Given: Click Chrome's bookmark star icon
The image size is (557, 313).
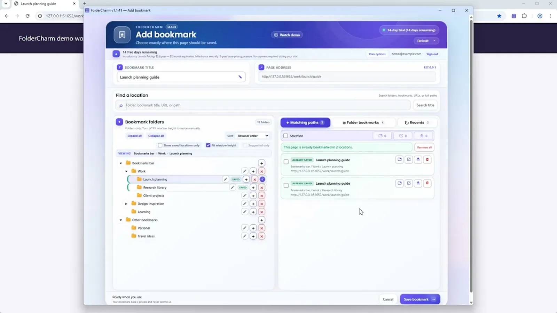Looking at the screenshot, I should tap(499, 16).
